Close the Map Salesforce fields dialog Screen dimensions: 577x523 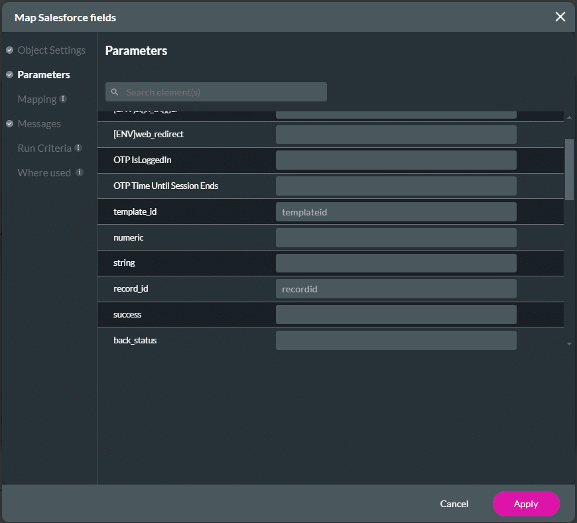[x=560, y=17]
